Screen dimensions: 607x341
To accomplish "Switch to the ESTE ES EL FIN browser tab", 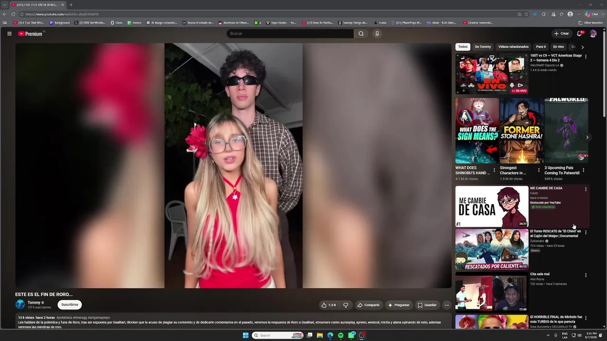I will 38,5.
